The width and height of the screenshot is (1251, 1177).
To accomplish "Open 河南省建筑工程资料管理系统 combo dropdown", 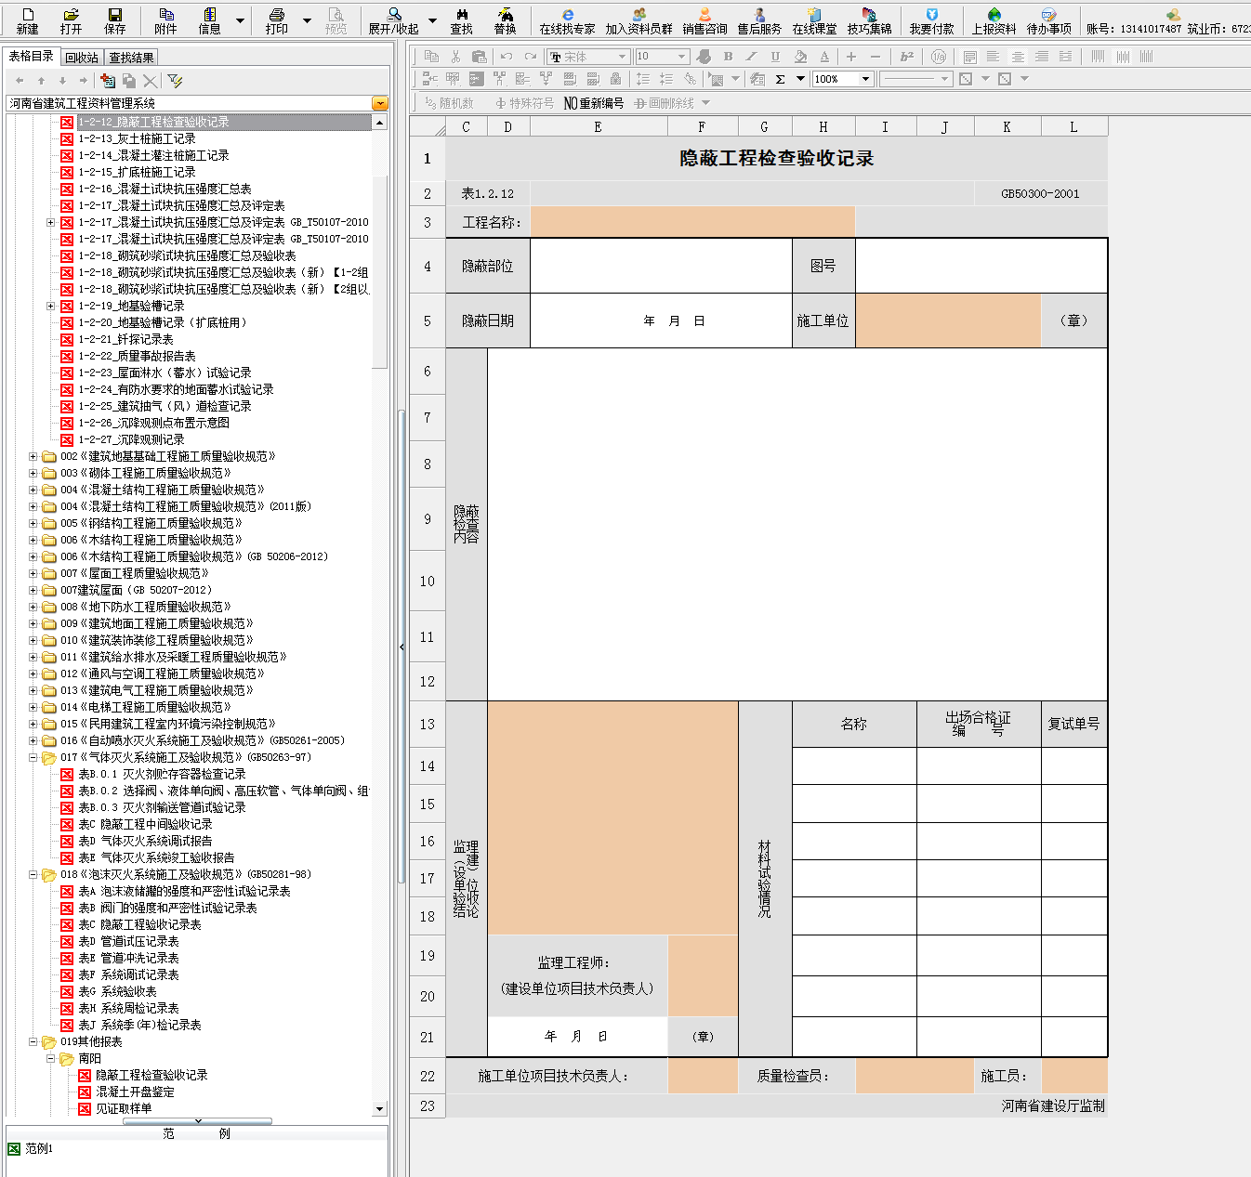I will [x=379, y=103].
